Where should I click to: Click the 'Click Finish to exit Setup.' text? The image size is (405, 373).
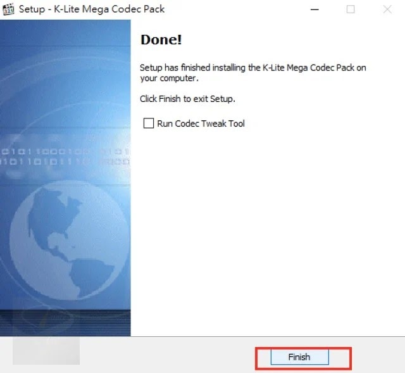[187, 99]
